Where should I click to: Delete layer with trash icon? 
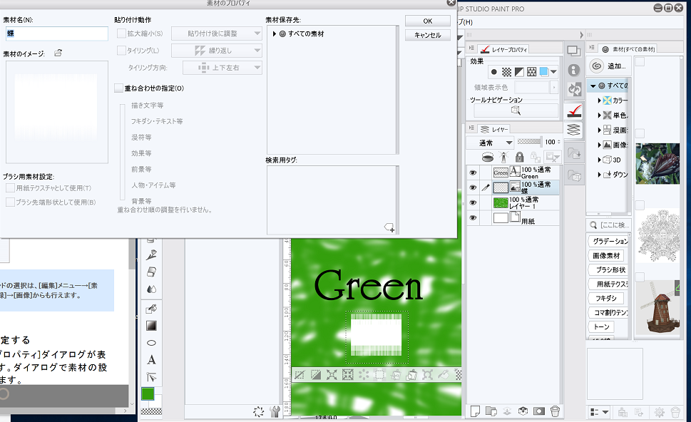click(556, 411)
